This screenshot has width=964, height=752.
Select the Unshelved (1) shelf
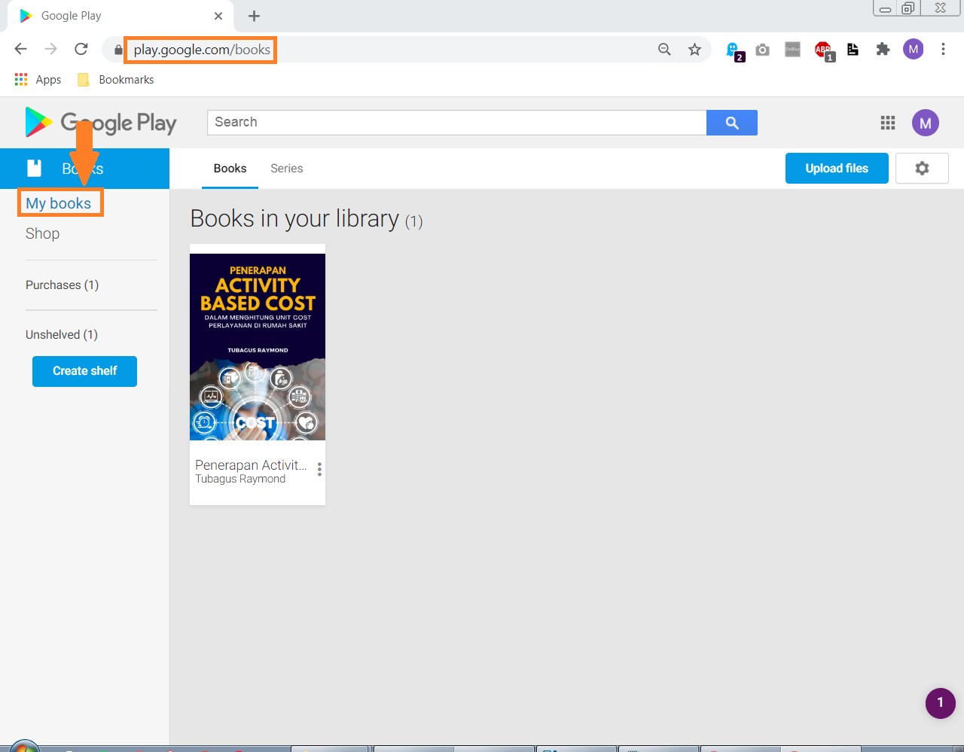click(62, 335)
